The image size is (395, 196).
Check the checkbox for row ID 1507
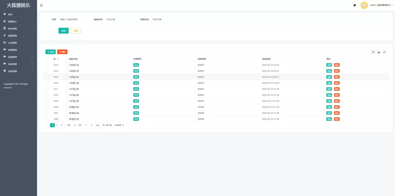tap(47, 113)
